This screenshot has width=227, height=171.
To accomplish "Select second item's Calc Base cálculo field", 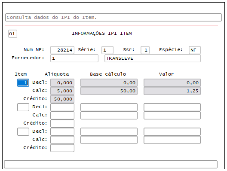I will click(x=109, y=115).
